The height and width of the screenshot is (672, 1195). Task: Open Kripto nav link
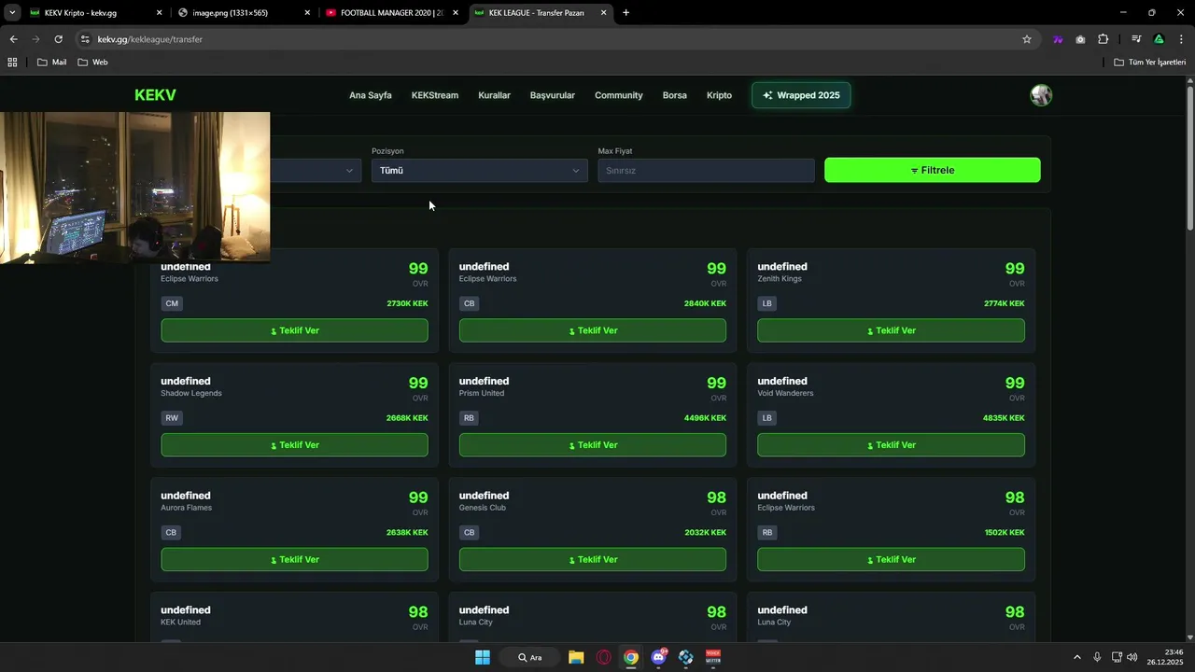point(719,95)
